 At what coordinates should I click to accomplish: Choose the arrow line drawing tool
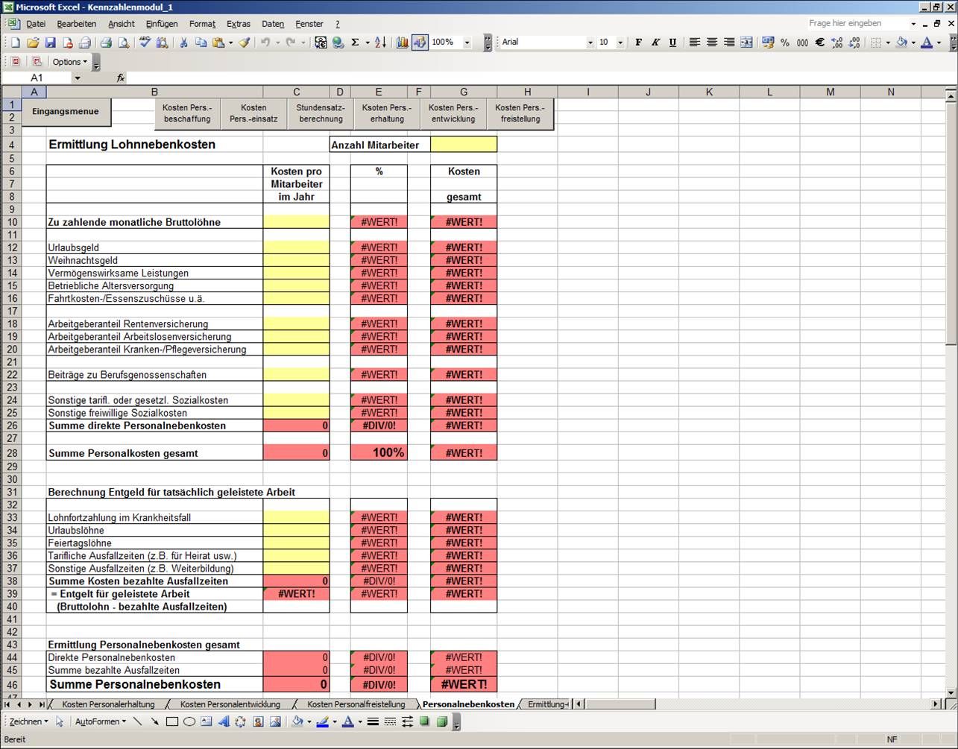coord(155,721)
